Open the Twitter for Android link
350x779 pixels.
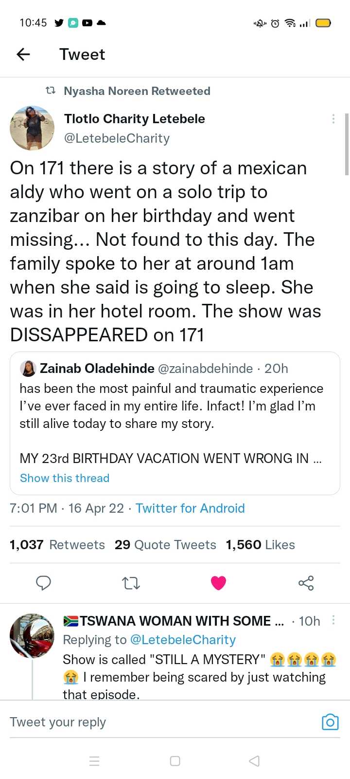(x=190, y=508)
